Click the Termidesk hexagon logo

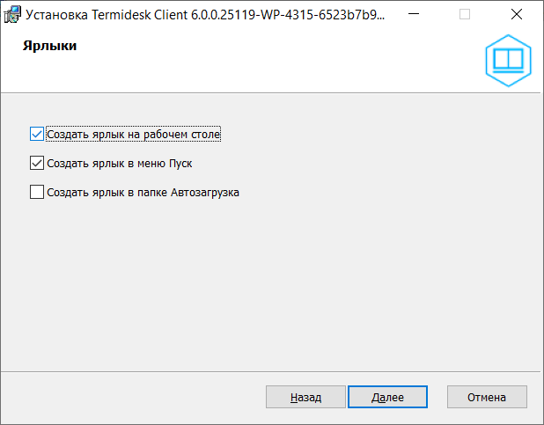[x=509, y=59]
